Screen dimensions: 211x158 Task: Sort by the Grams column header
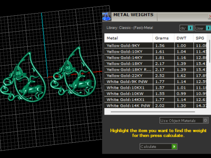click(164, 38)
